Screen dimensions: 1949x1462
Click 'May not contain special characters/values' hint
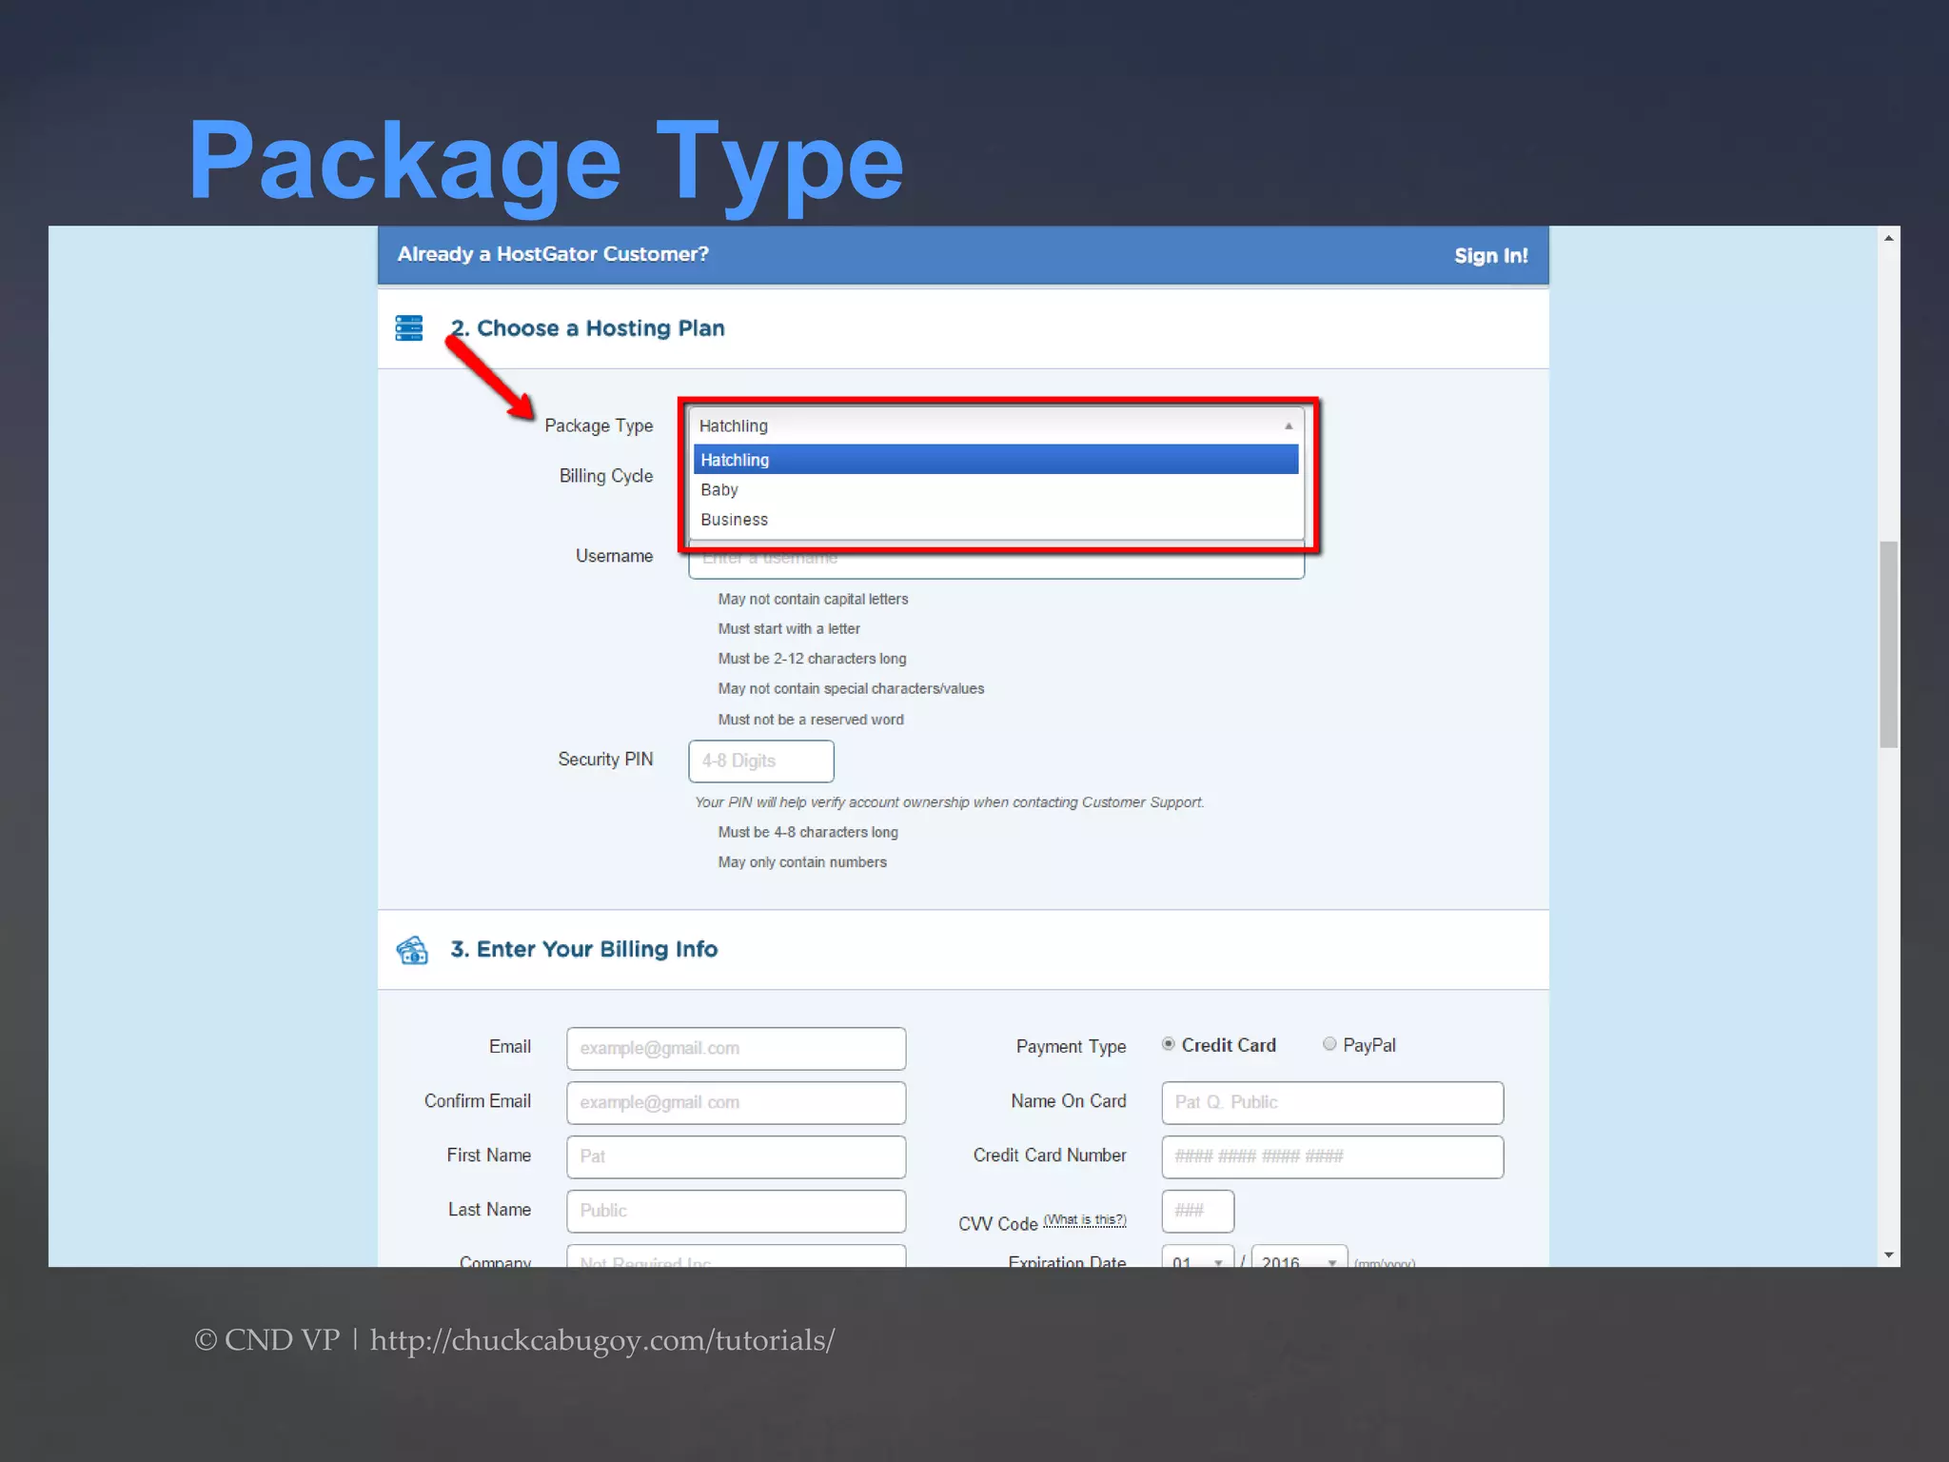click(x=851, y=689)
